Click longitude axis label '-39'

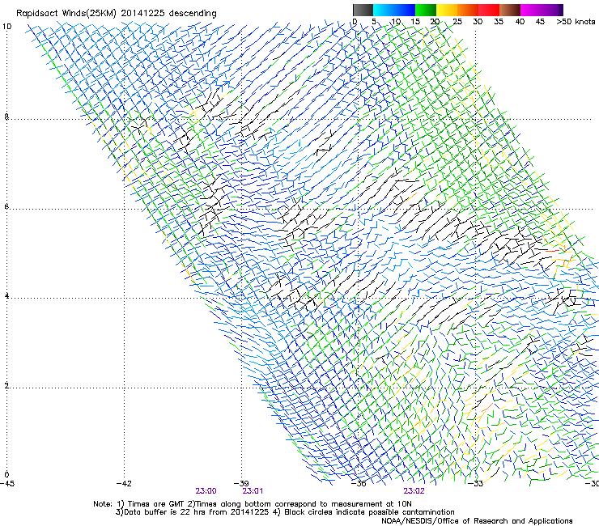point(241,484)
